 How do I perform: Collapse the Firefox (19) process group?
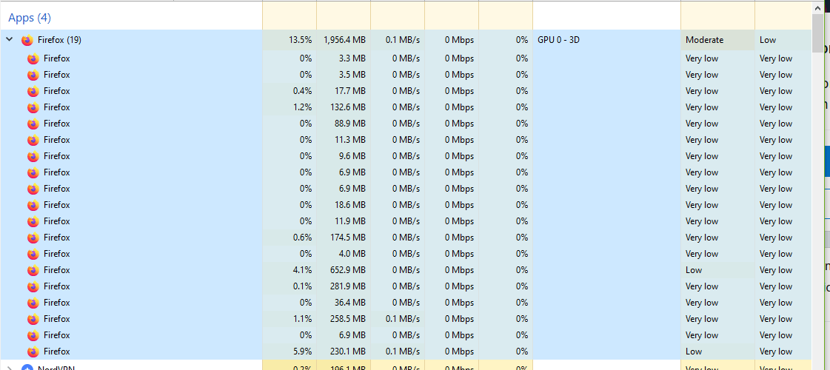[x=9, y=40]
